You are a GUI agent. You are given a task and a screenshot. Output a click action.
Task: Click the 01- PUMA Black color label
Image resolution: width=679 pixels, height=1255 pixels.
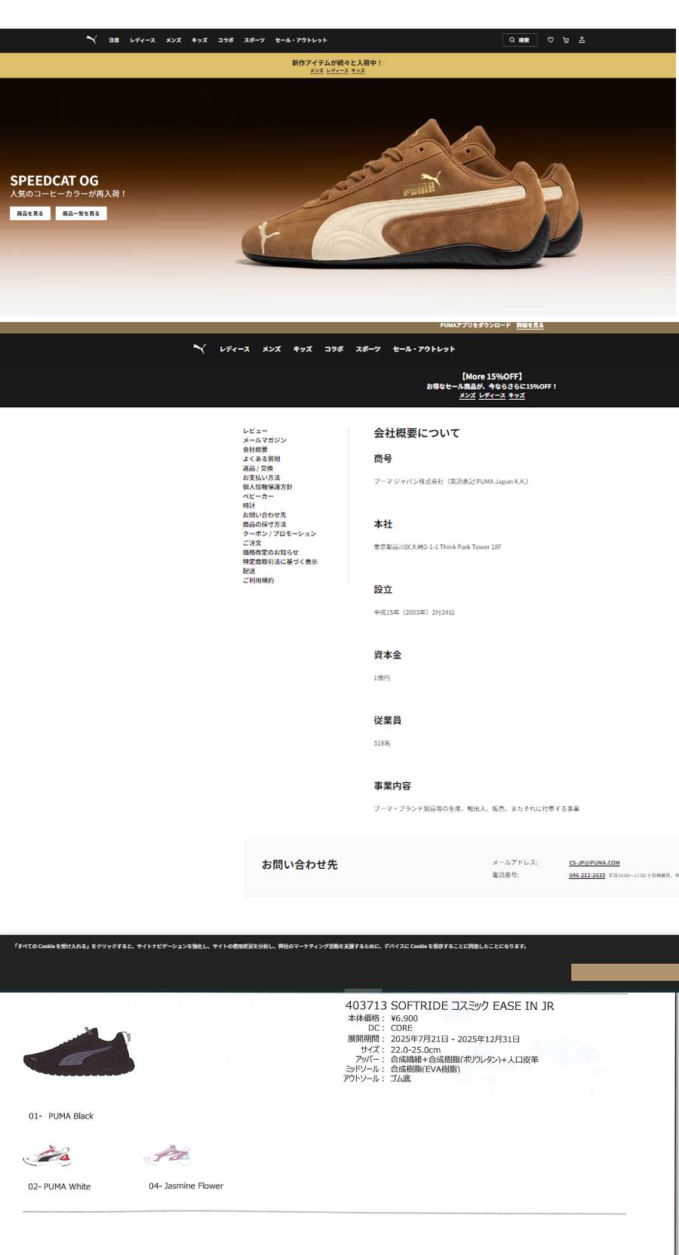(61, 1116)
